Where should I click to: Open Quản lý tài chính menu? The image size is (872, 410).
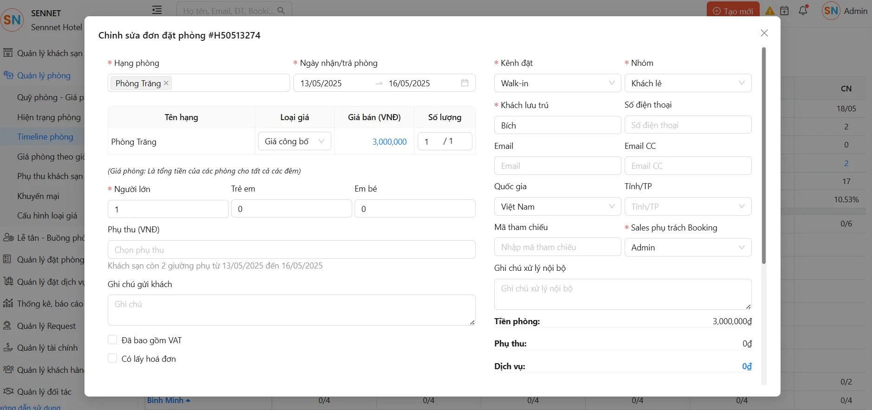pos(47,348)
